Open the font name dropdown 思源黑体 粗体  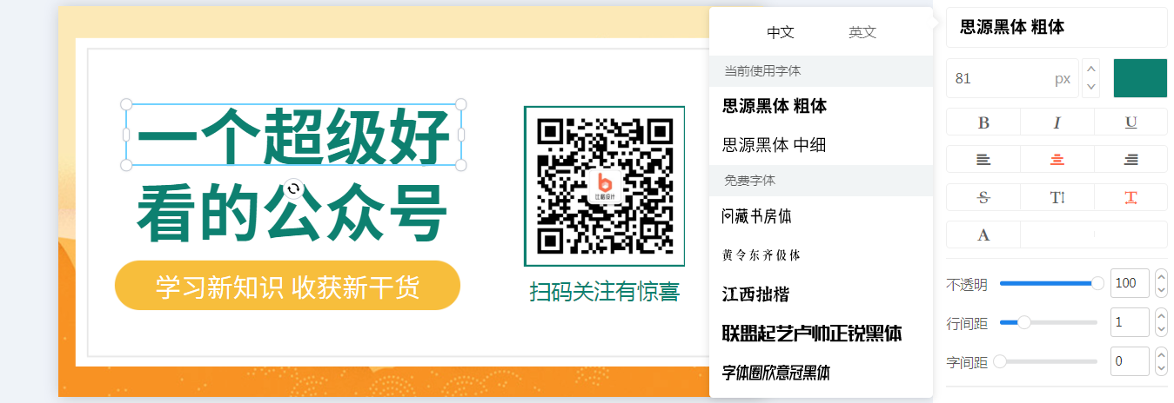tap(1057, 28)
